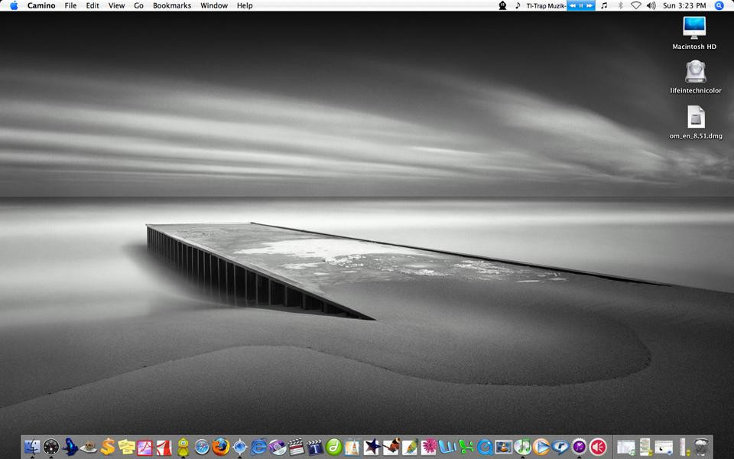Restore the minimized tall document window in dock
The width and height of the screenshot is (734, 459).
(x=645, y=447)
